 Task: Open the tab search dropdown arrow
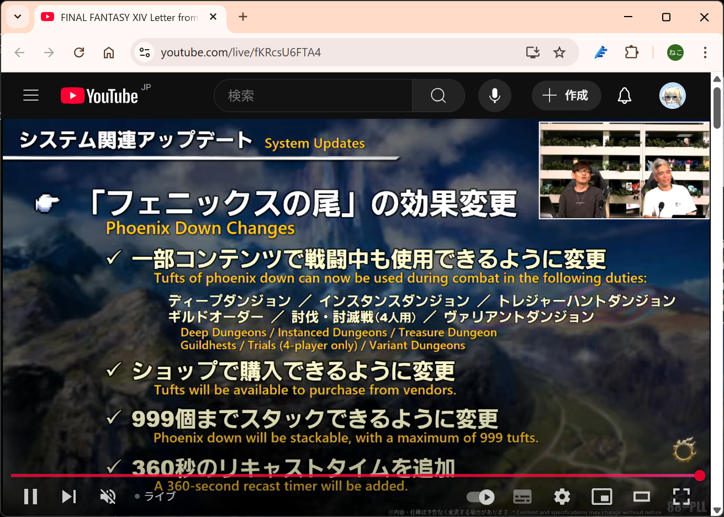coord(18,17)
